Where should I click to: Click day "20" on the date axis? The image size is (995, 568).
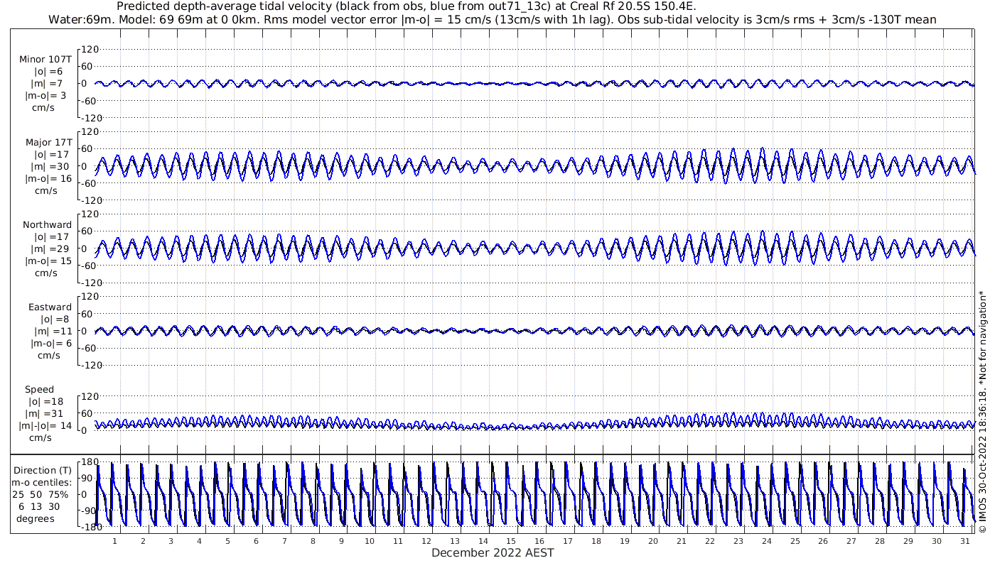click(x=653, y=541)
